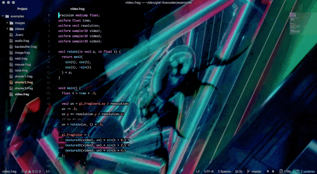Expand the videos folder chevron
This screenshot has width=317, height=174.
[7, 29]
